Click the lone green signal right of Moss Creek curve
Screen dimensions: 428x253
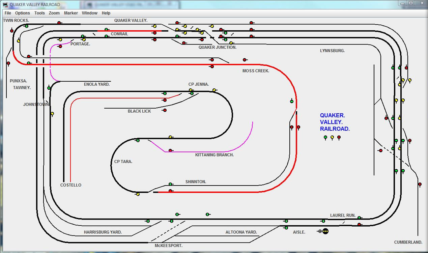[292, 101]
